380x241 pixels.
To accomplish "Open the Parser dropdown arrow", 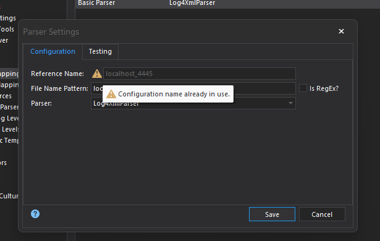I will click(290, 103).
